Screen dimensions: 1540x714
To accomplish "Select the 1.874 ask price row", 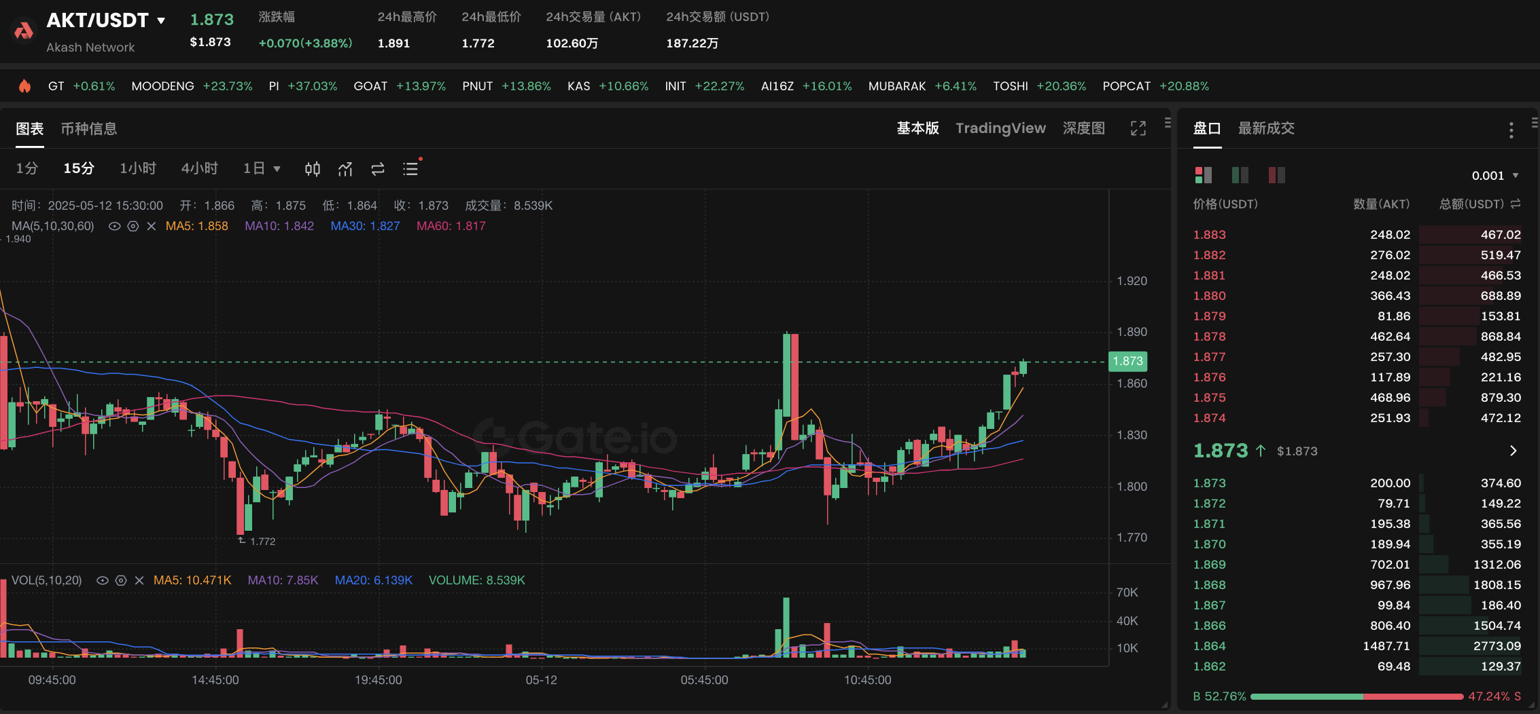I will (x=1357, y=418).
